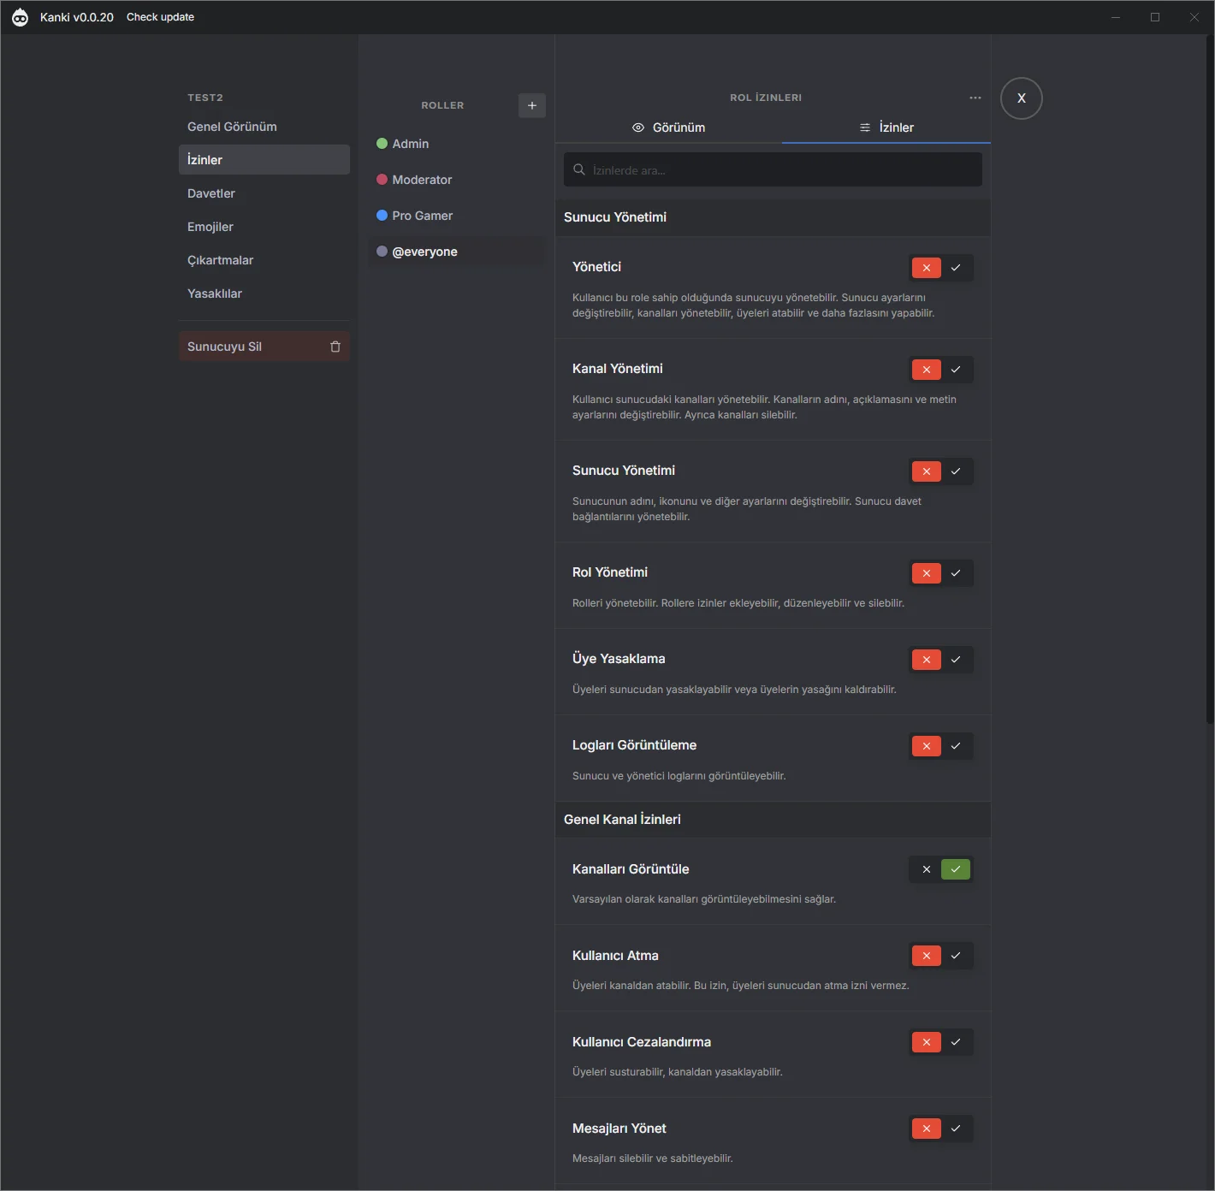Click the Kanki owl logo icon
Image resolution: width=1215 pixels, height=1191 pixels.
coord(20,17)
